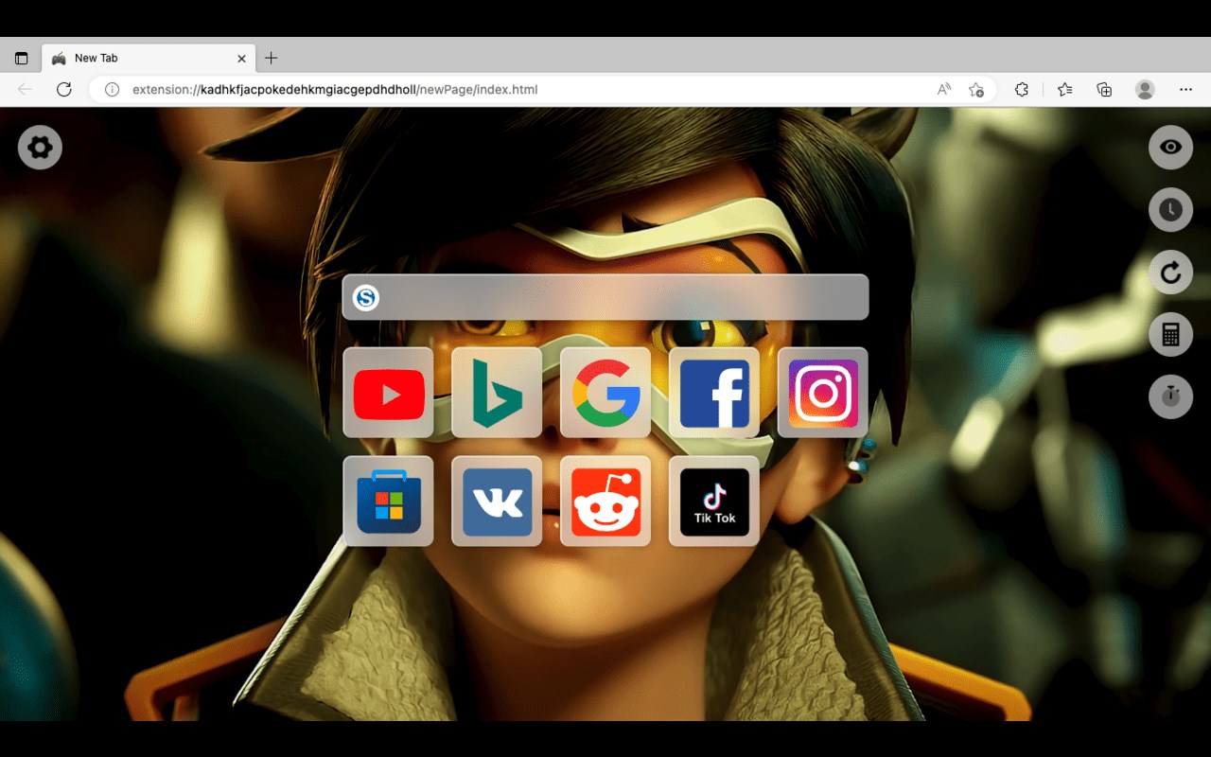Open the browser Settings and more menu
The width and height of the screenshot is (1211, 757).
coord(1185,90)
